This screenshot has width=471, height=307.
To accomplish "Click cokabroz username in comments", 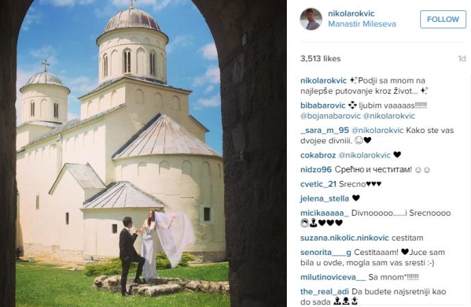I will [x=318, y=155].
